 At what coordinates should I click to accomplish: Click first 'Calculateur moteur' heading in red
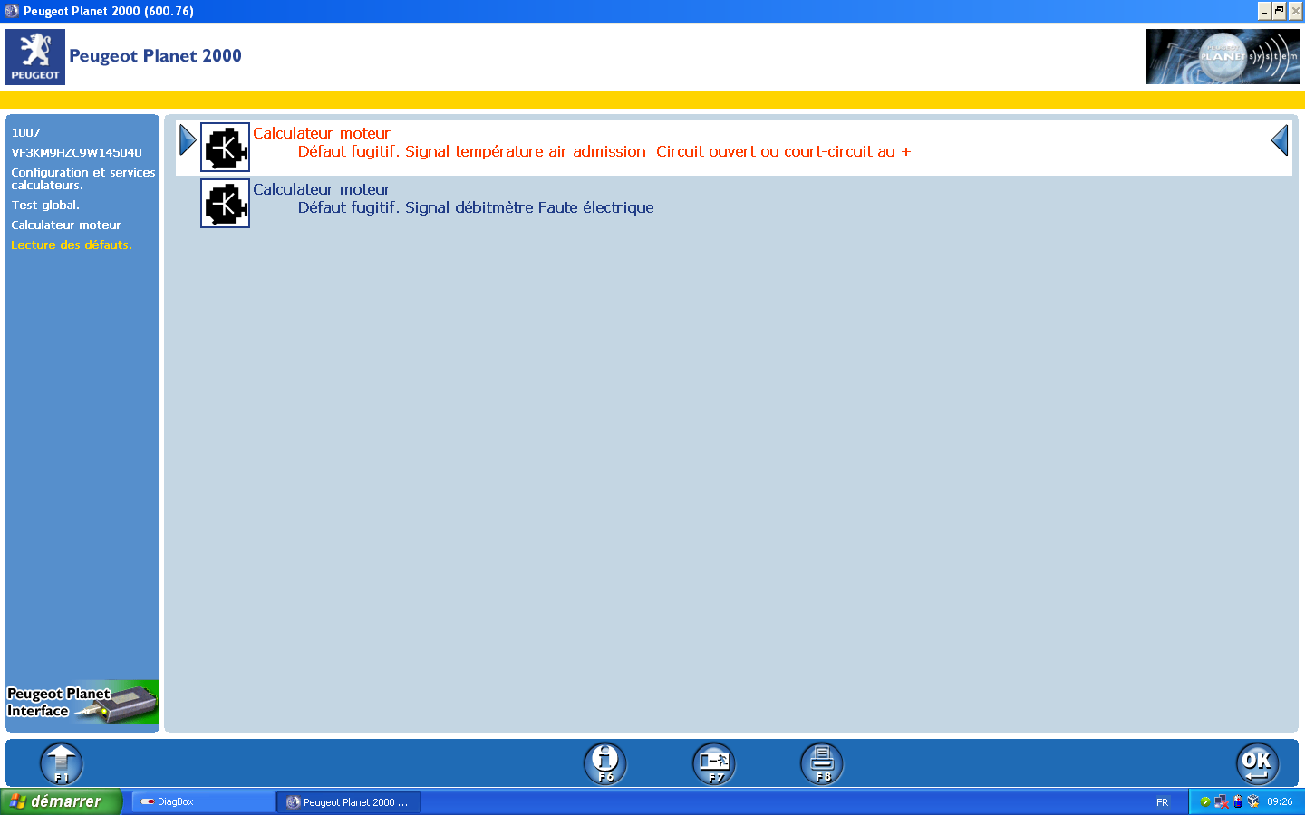coord(322,133)
